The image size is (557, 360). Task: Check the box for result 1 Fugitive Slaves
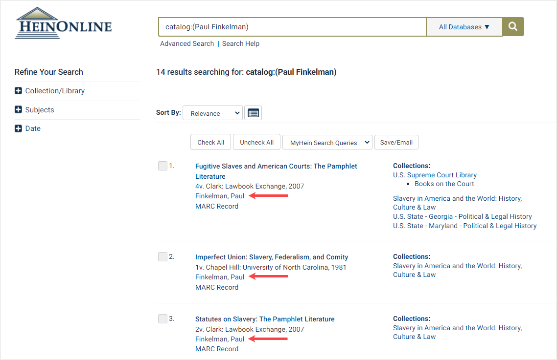162,166
